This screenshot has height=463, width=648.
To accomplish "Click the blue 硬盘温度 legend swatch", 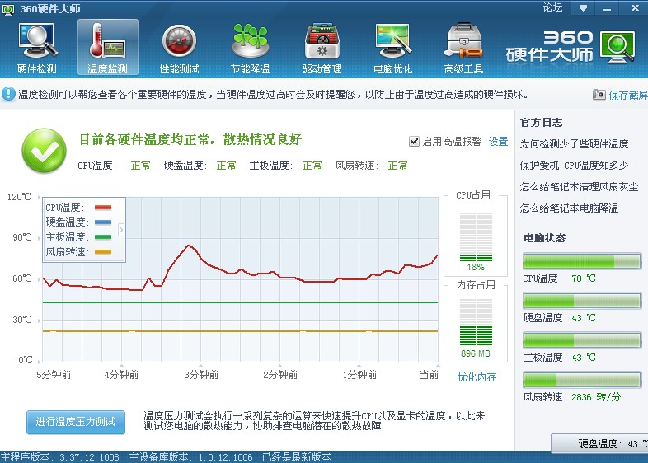I will [x=103, y=222].
